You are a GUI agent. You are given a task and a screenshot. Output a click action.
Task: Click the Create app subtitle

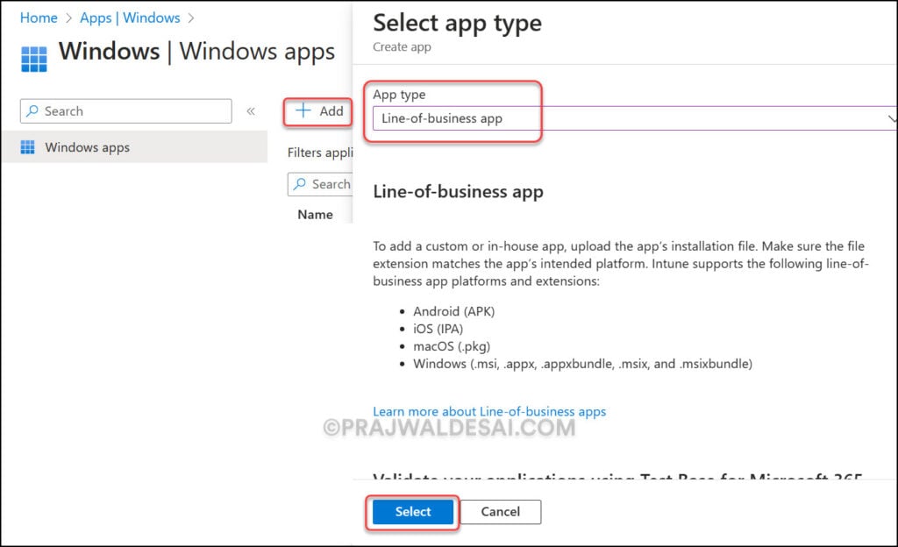402,47
